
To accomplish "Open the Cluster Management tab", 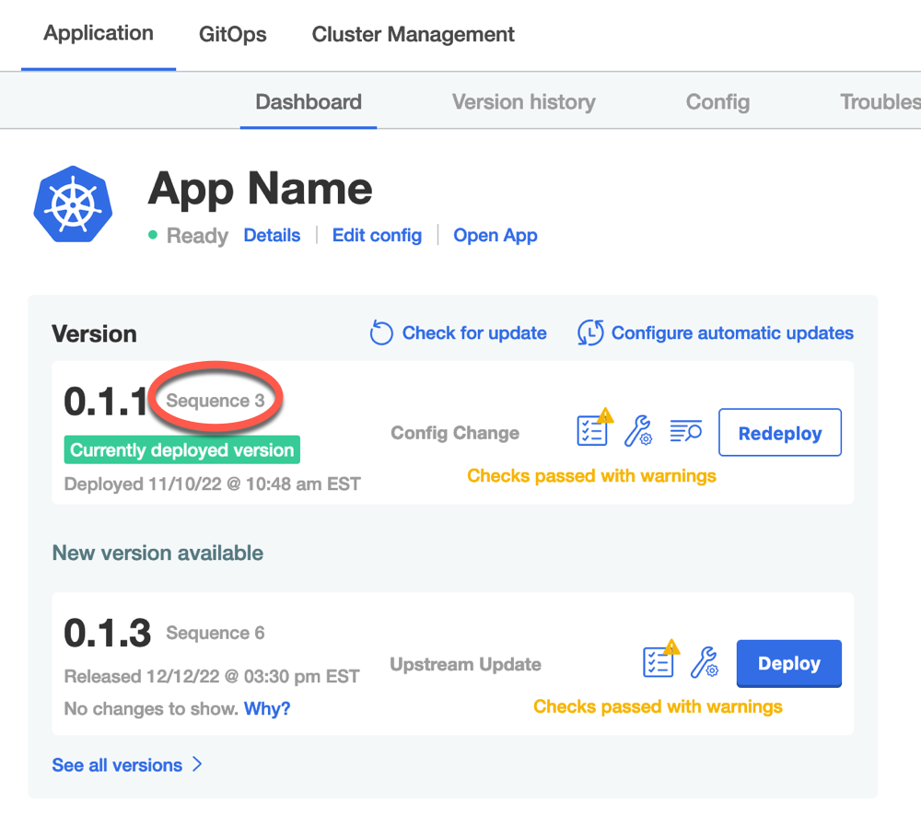I will 413,35.
